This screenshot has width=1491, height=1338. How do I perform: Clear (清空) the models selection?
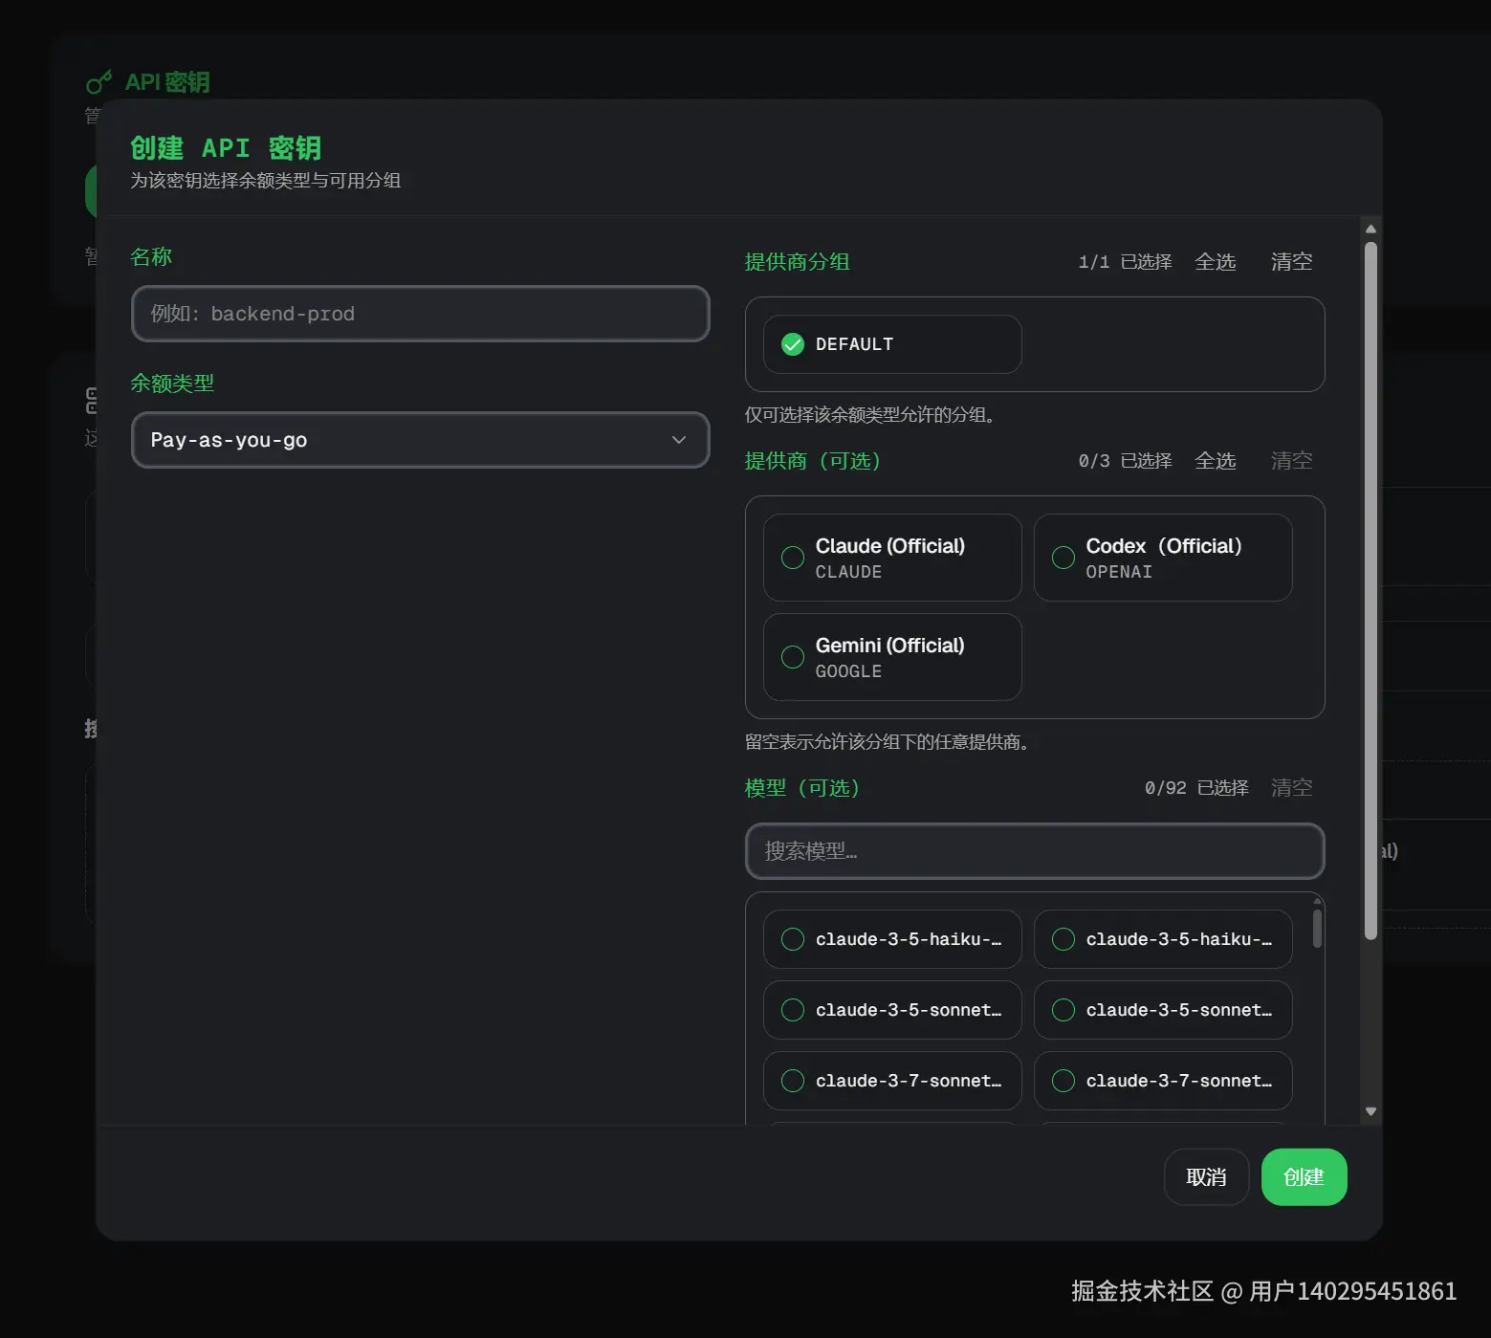[1291, 788]
